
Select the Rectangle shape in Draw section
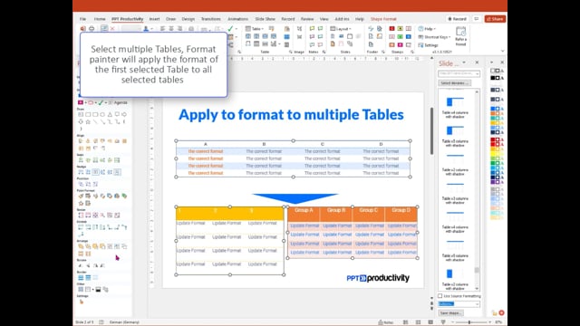coord(88,115)
